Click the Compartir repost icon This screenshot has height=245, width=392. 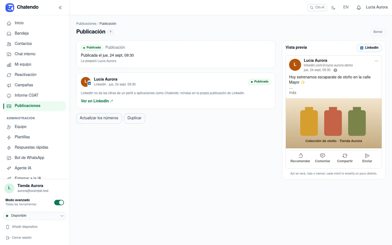coord(345,156)
